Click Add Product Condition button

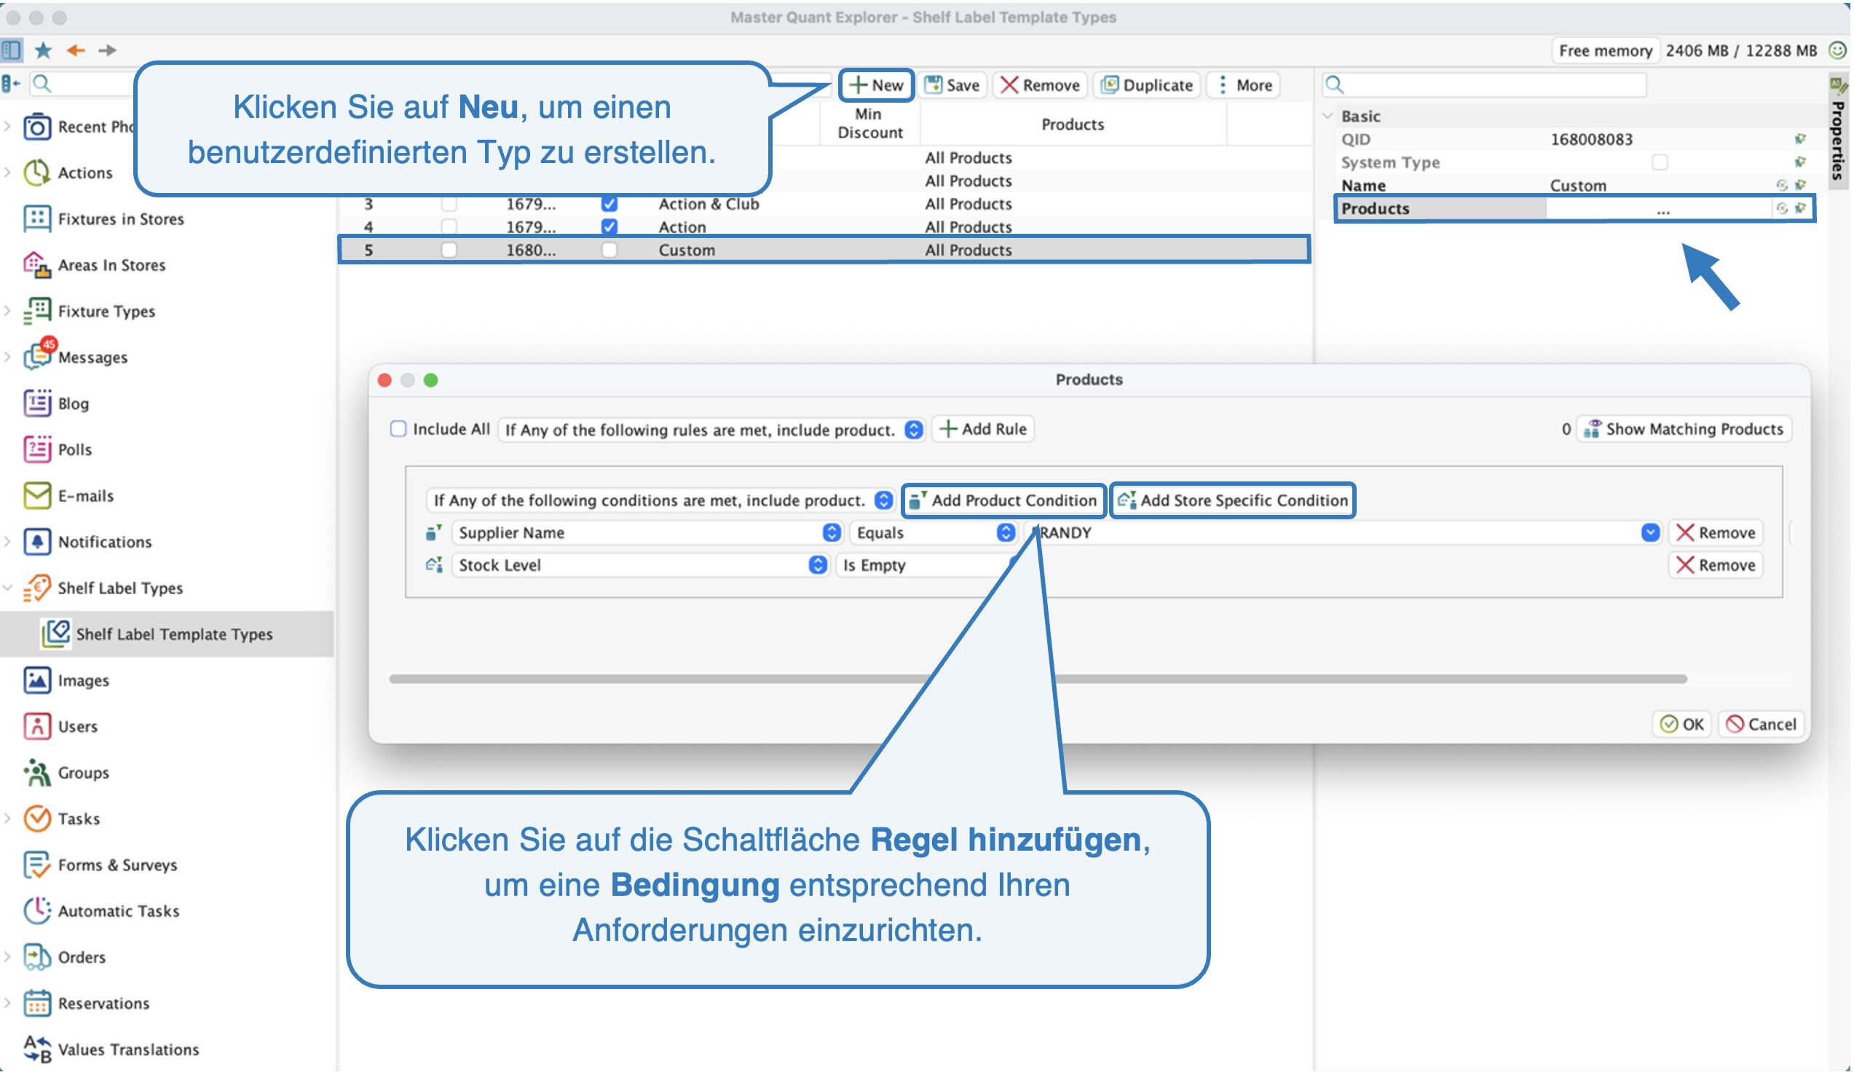click(x=1005, y=500)
